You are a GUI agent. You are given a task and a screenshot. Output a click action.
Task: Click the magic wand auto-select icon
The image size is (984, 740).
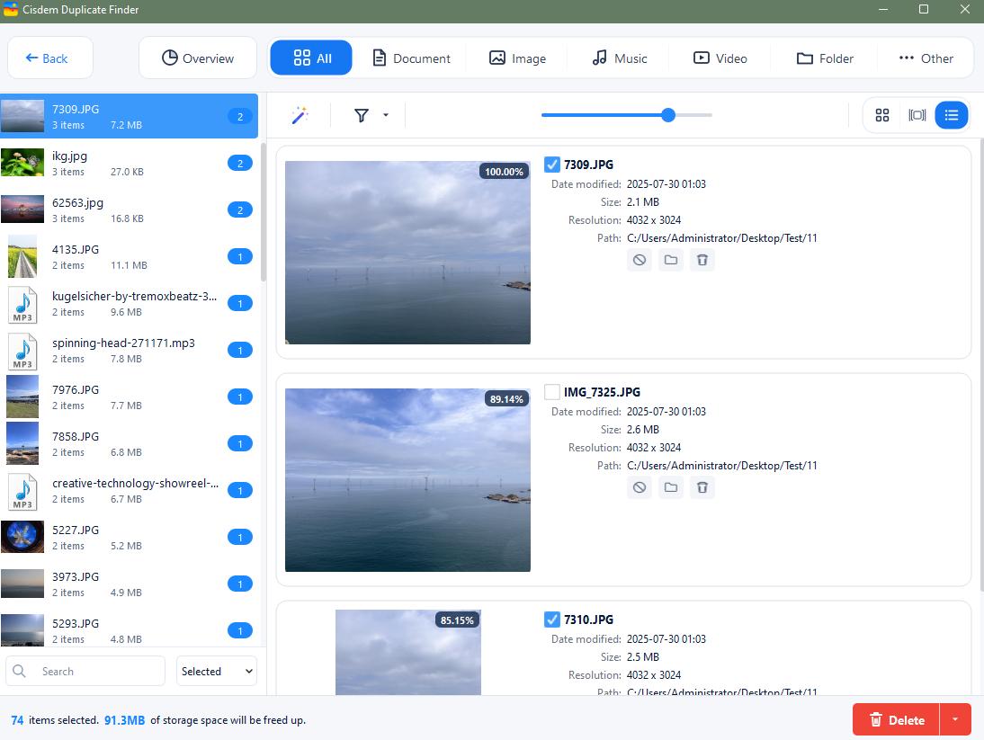point(300,115)
